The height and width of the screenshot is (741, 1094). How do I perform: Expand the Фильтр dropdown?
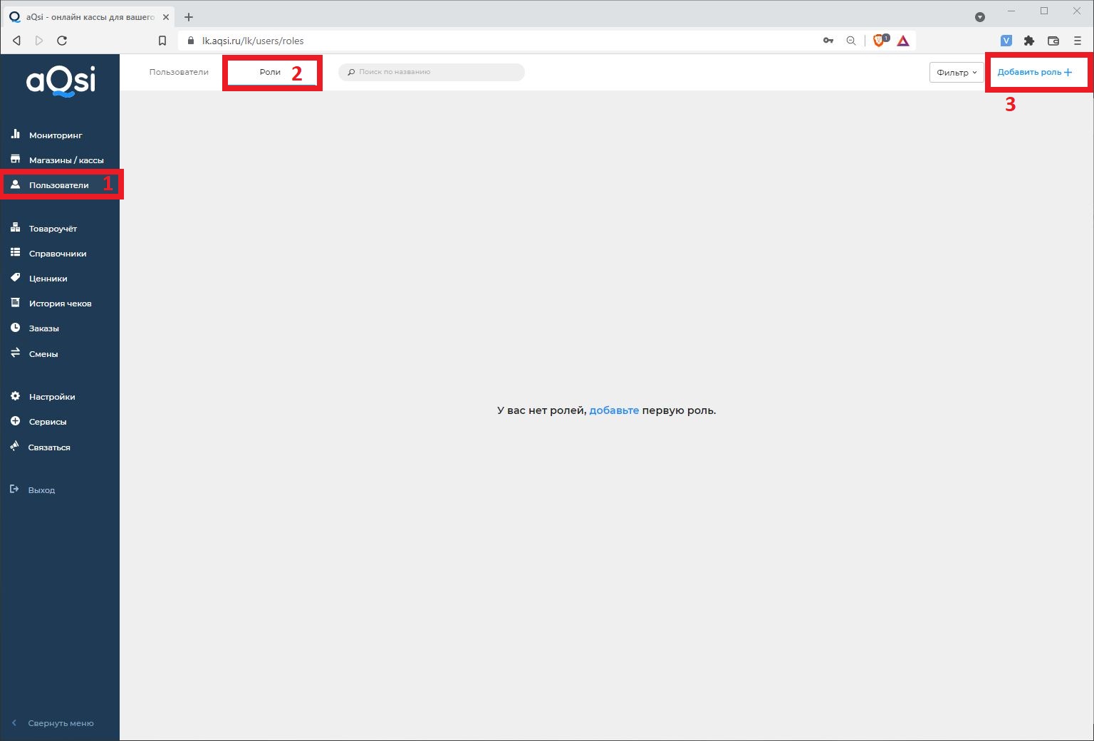pos(956,73)
